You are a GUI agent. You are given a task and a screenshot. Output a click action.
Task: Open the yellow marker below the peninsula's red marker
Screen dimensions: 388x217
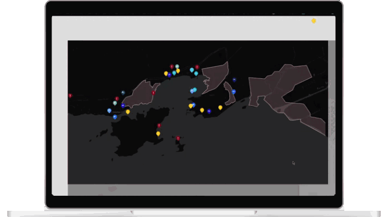click(x=158, y=134)
